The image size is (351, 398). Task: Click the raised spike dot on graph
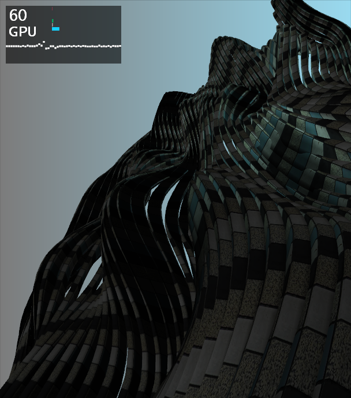tap(44, 42)
